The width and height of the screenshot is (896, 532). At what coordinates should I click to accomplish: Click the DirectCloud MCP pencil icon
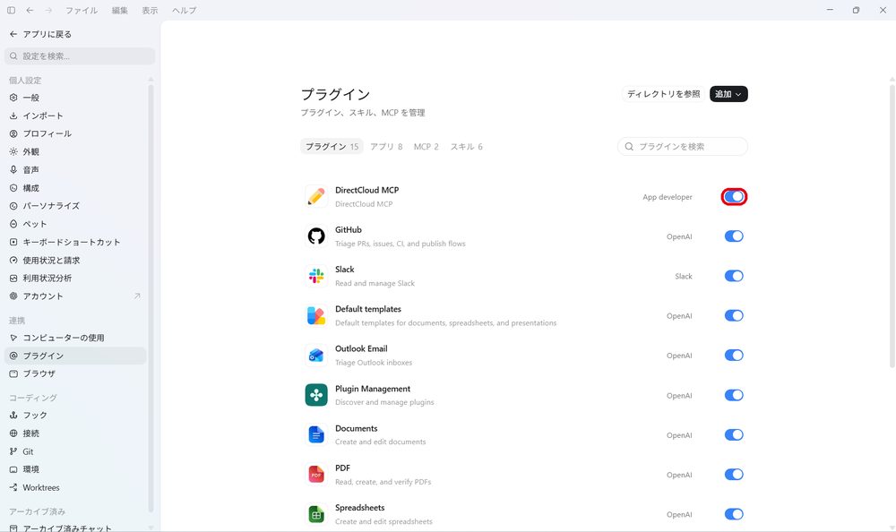[316, 196]
